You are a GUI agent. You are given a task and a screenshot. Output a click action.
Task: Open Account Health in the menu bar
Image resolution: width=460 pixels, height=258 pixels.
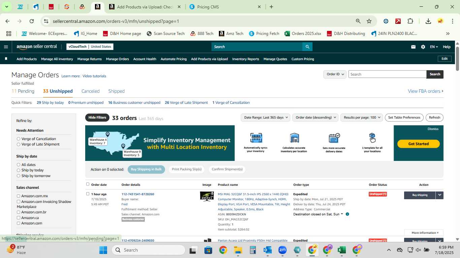145,59
